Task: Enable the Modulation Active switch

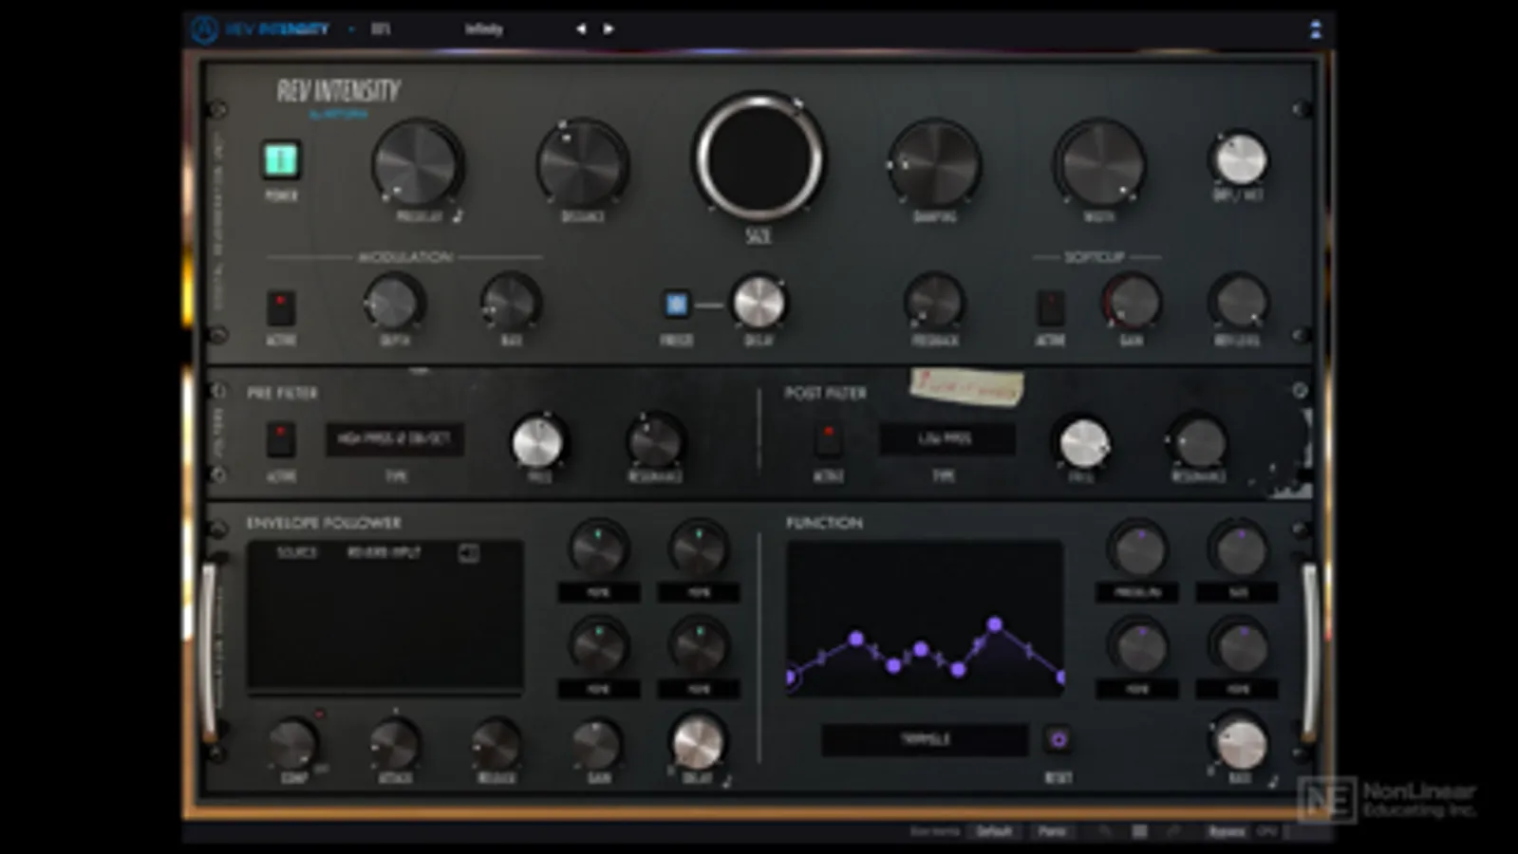Action: pos(280,307)
